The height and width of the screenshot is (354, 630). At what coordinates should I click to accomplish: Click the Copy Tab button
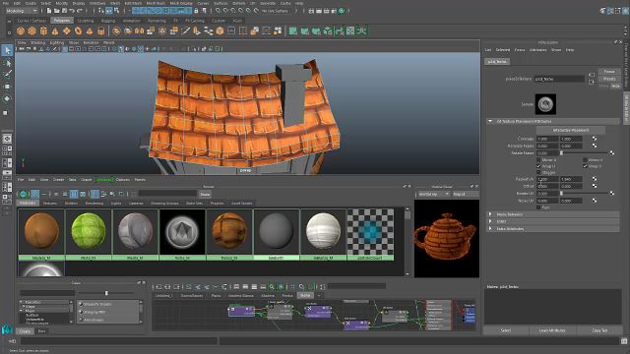point(599,330)
